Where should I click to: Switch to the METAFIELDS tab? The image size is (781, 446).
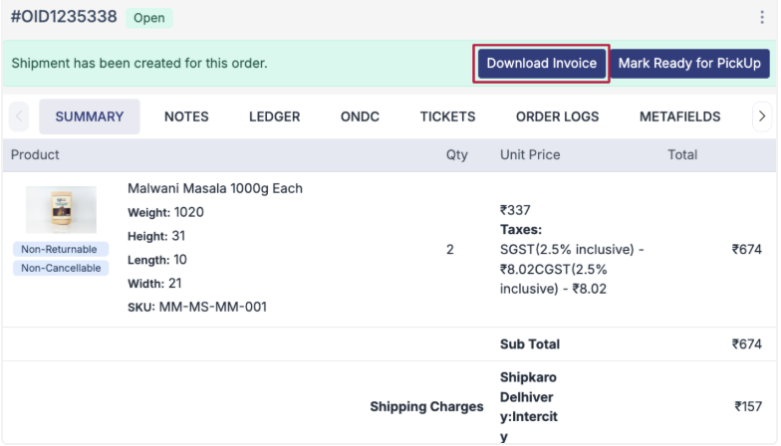[679, 116]
